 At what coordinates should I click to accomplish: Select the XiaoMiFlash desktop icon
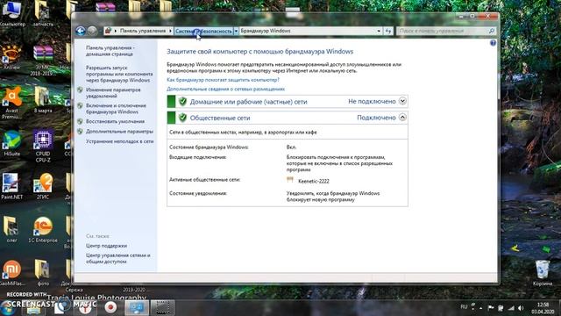[x=12, y=273]
